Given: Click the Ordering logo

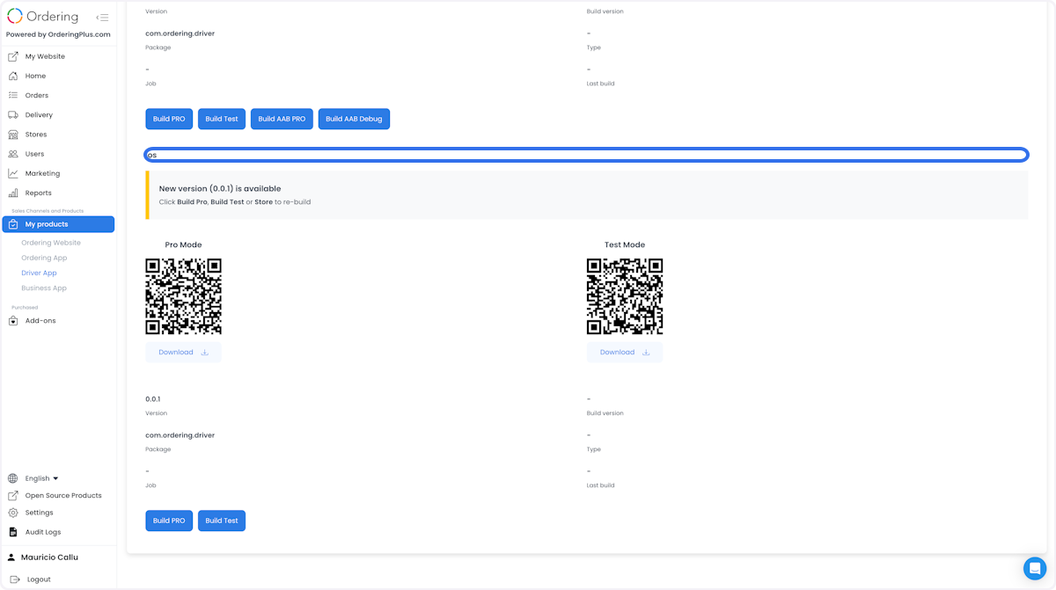Looking at the screenshot, I should click(x=43, y=17).
